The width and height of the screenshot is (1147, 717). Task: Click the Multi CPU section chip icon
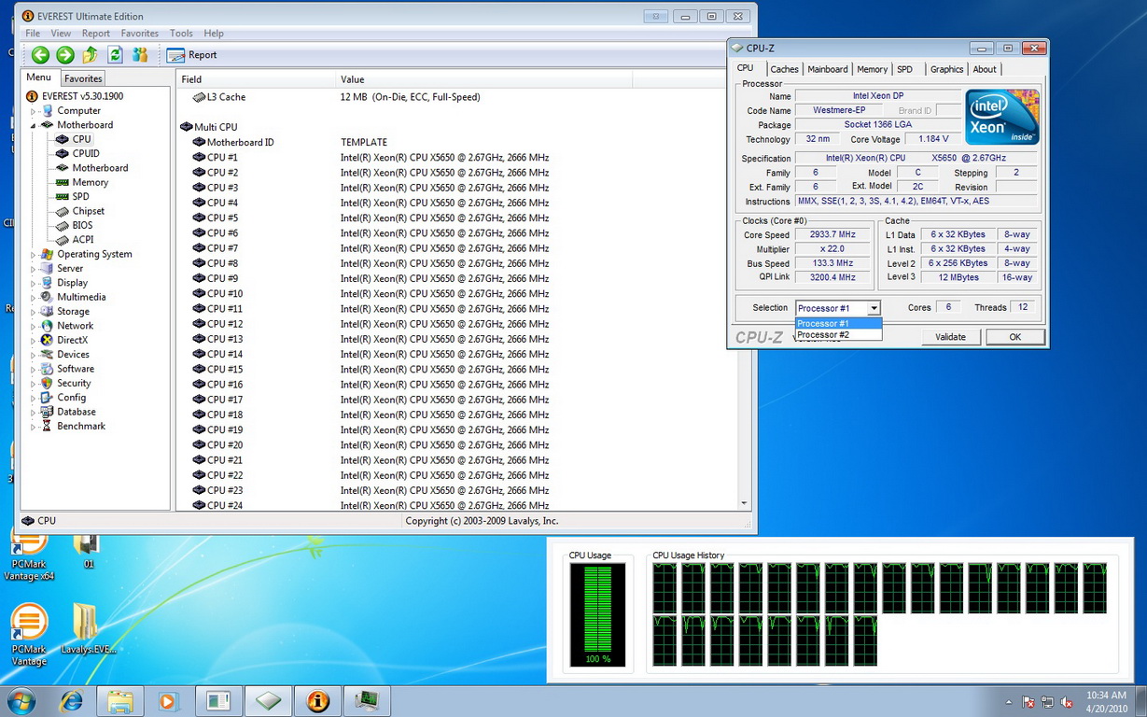[x=187, y=127]
